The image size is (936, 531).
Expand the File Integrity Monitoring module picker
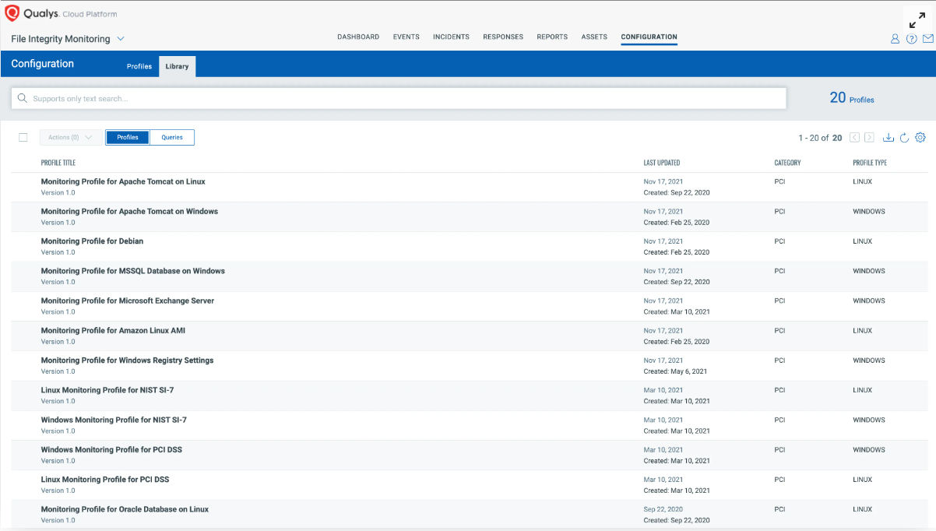click(x=121, y=38)
